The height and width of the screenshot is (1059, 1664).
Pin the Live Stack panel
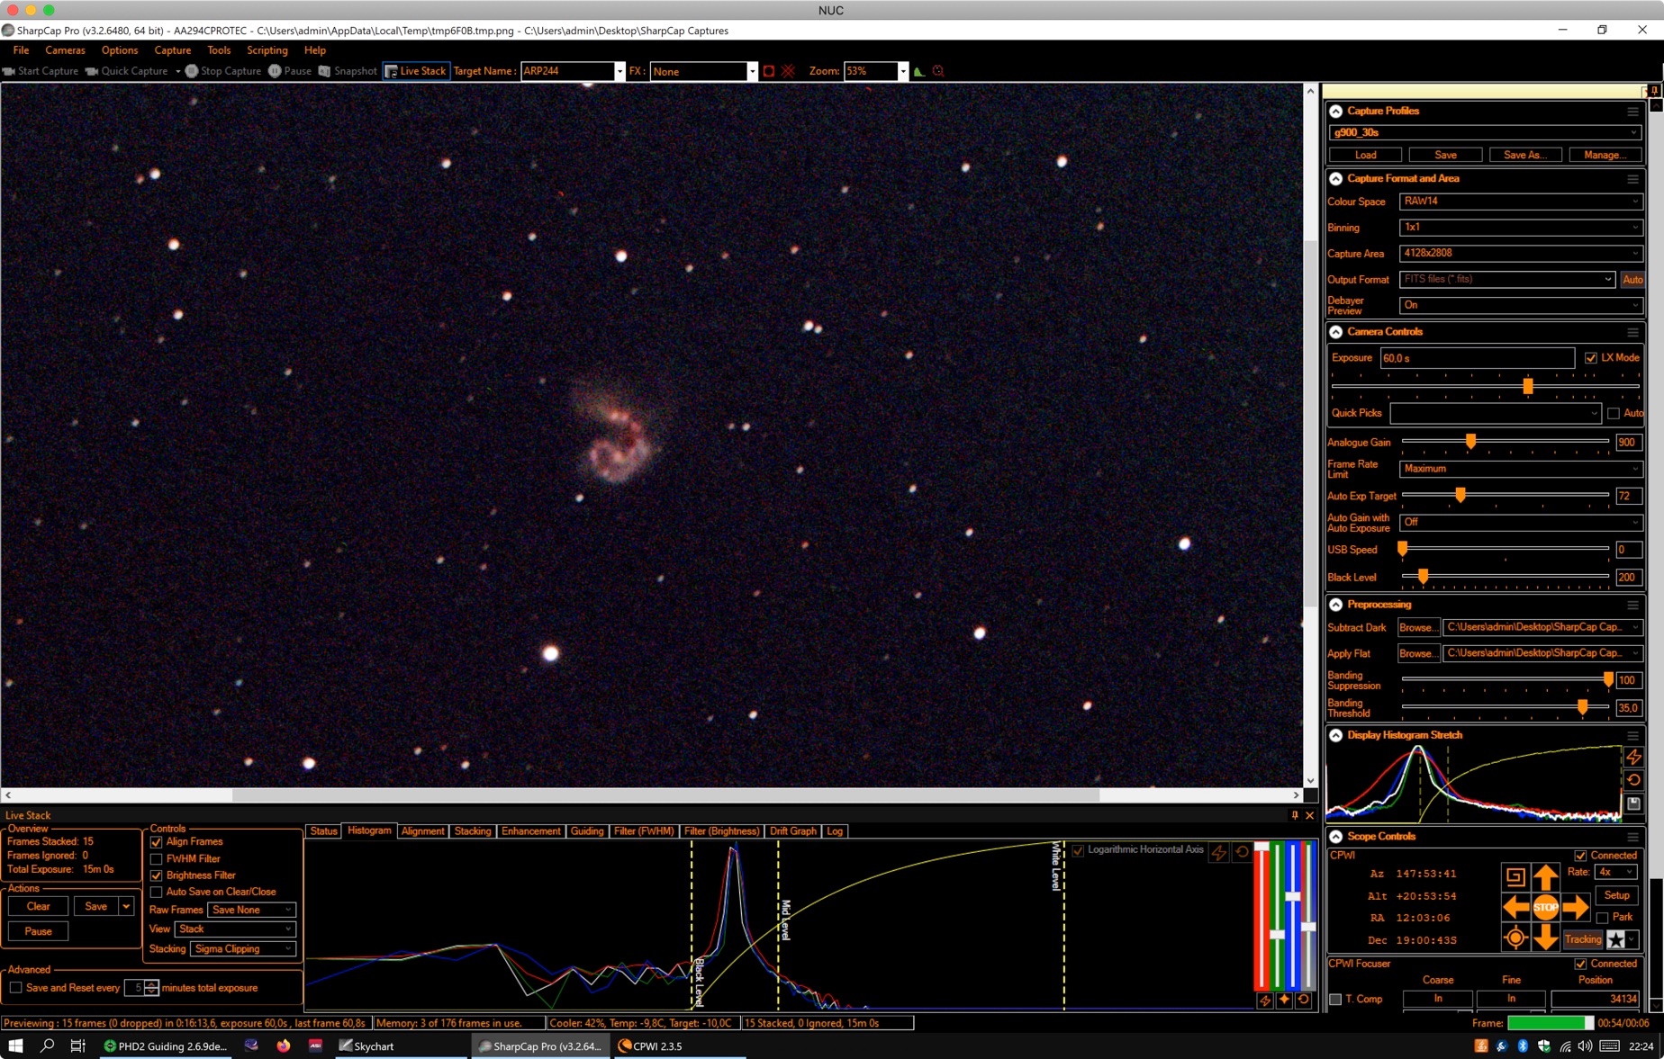(x=1295, y=815)
